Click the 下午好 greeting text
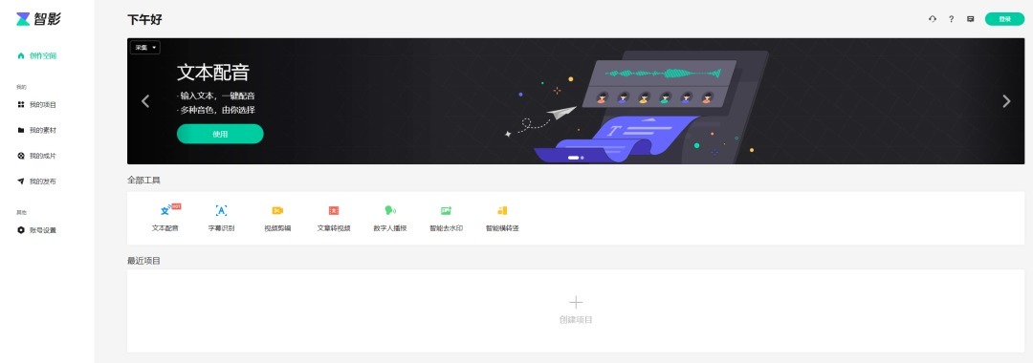The width and height of the screenshot is (1033, 363). [x=145, y=20]
